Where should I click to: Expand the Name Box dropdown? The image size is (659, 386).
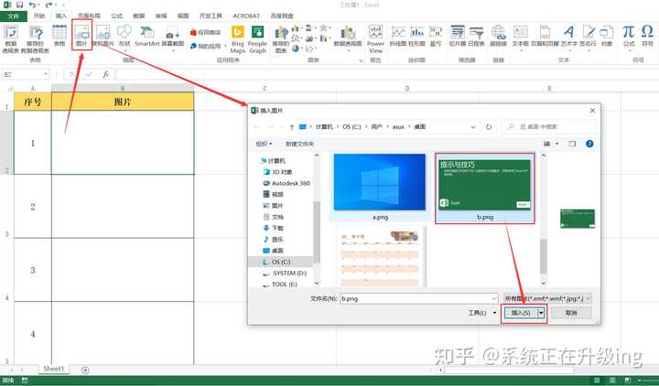tap(46, 74)
